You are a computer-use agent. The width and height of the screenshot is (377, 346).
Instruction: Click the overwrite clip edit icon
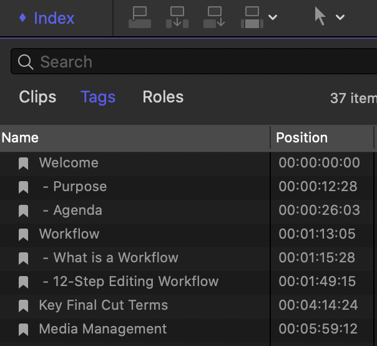(x=252, y=17)
